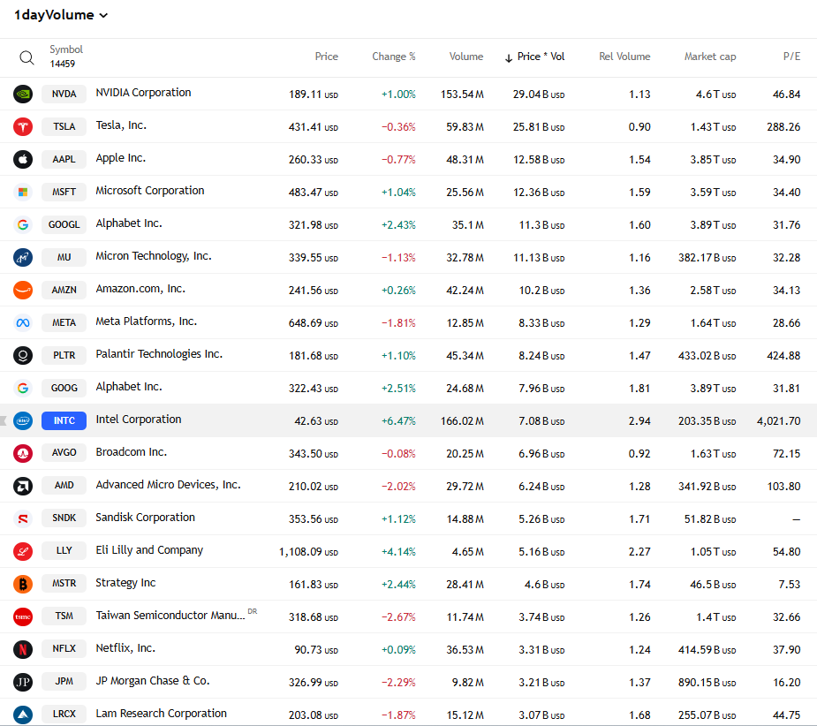The image size is (817, 726).
Task: Open the NFLX ticker symbol
Action: pos(64,649)
